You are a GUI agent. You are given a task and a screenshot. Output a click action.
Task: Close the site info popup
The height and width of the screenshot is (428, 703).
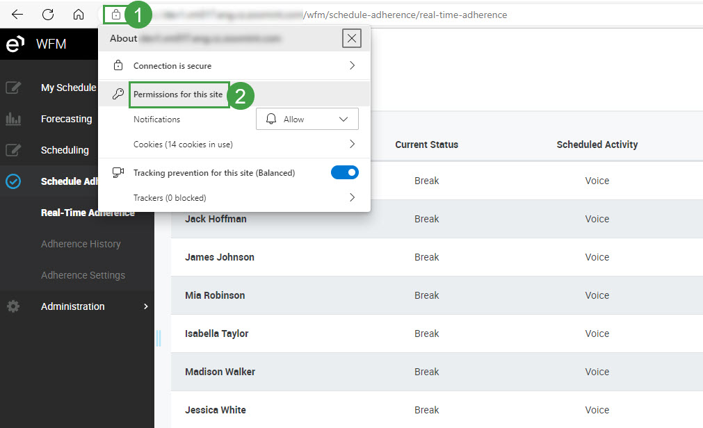tap(352, 39)
